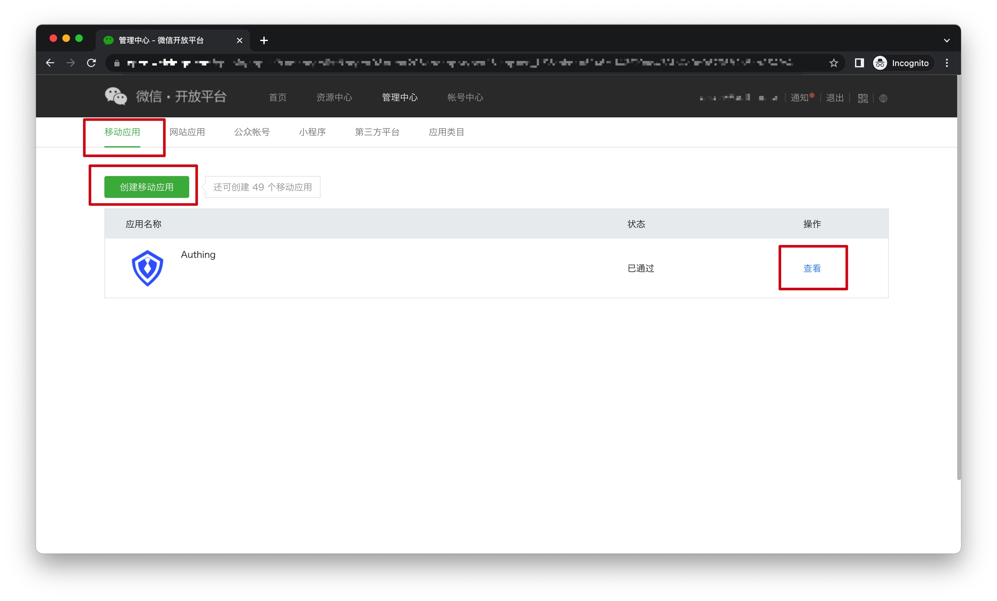Bookmark page with the star icon
Image resolution: width=997 pixels, height=601 pixels.
834,63
